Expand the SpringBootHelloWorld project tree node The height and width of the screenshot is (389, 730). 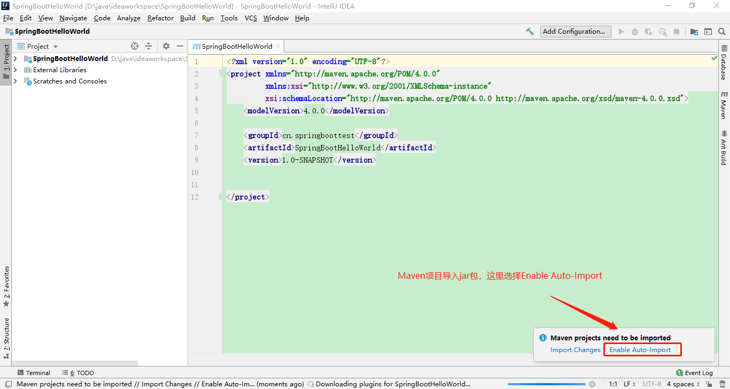15,59
